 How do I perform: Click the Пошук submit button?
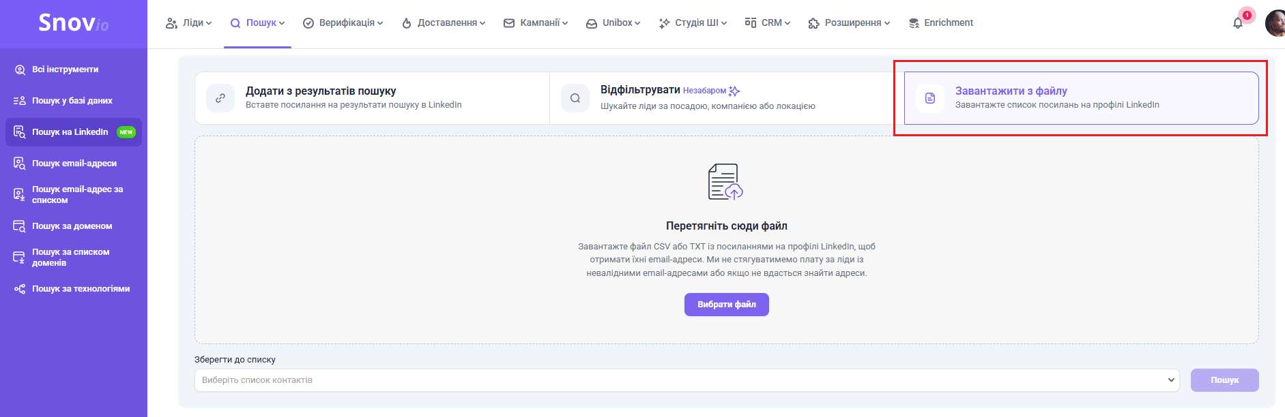[x=1225, y=380]
